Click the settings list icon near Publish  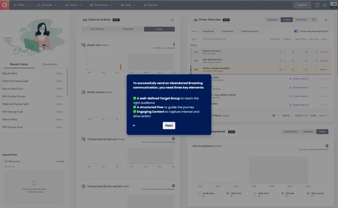pyautogui.click(x=325, y=5)
